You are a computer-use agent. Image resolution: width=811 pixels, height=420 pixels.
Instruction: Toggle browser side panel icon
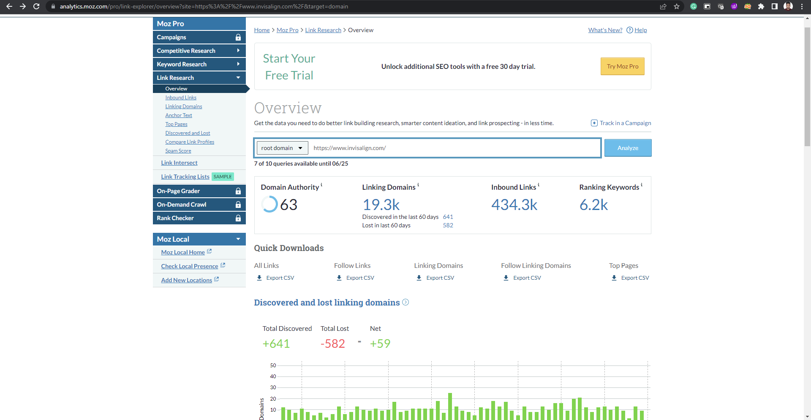tap(775, 6)
